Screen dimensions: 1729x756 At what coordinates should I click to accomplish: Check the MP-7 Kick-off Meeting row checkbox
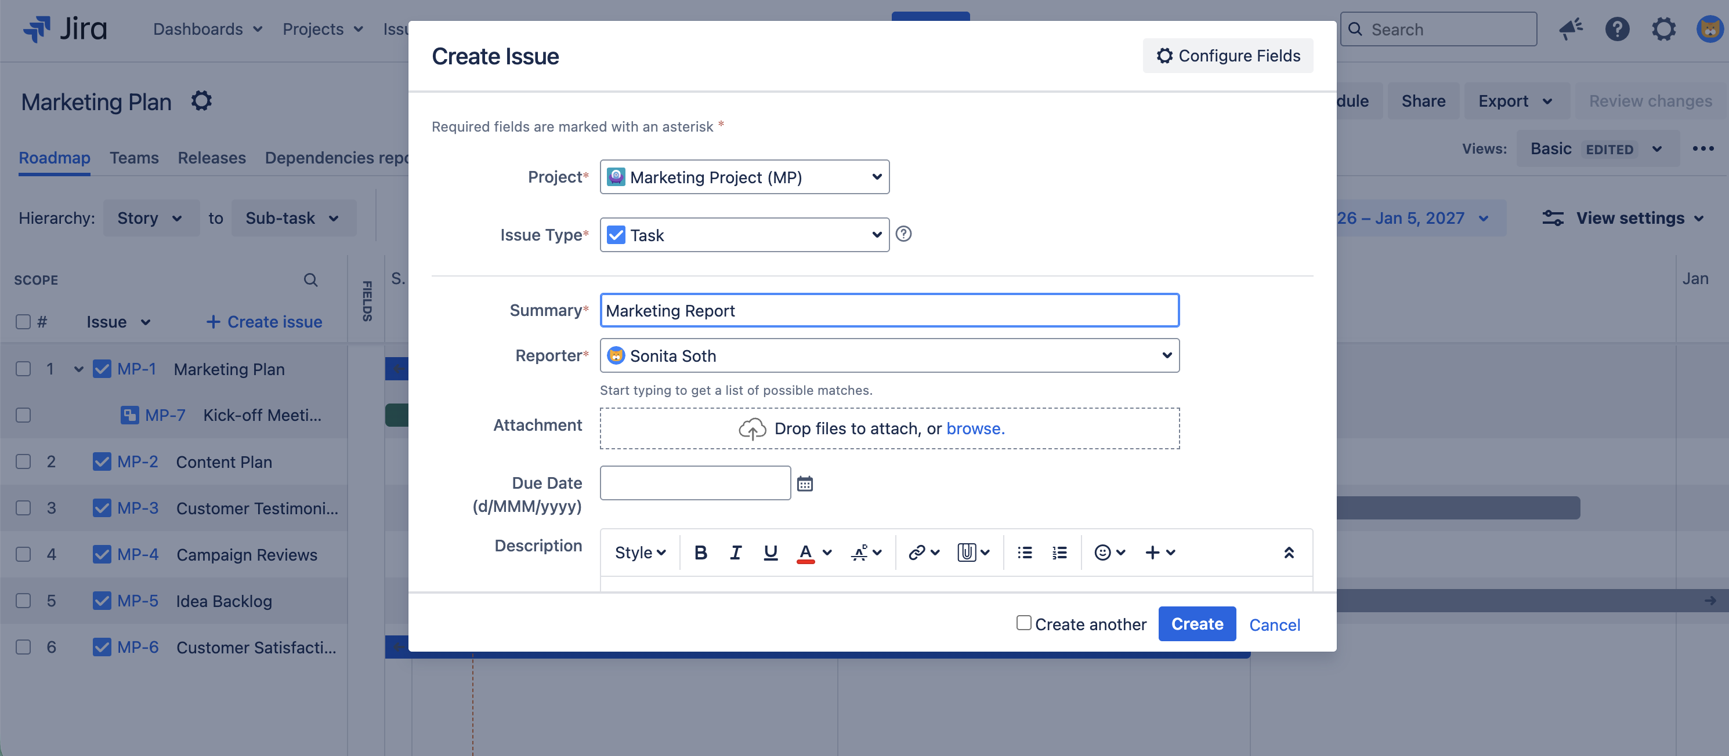(23, 415)
